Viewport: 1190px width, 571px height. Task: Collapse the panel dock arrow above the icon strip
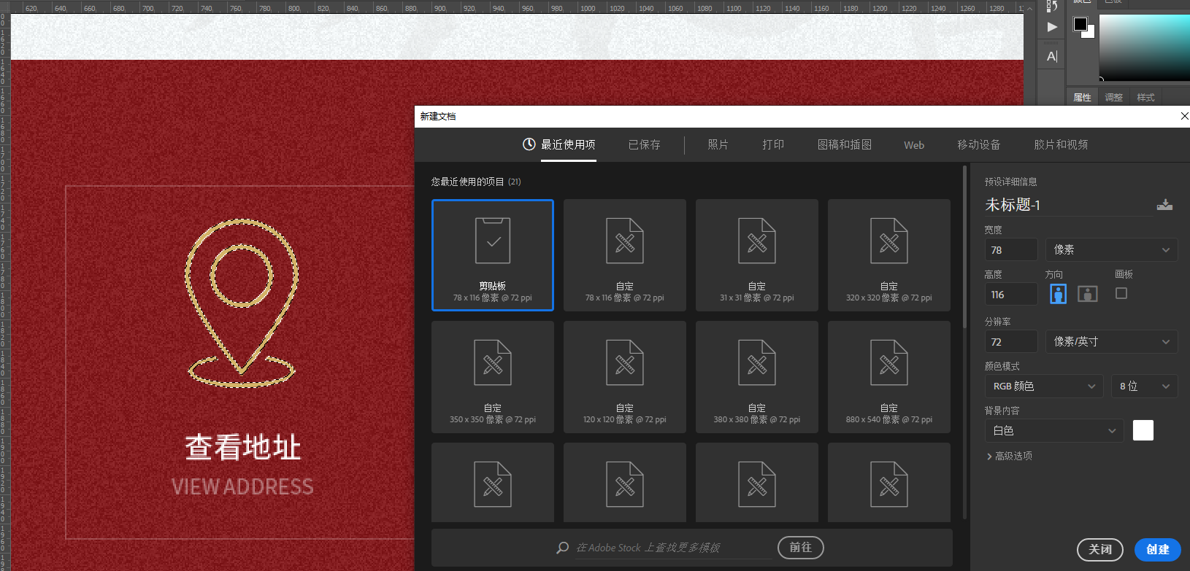point(1030,8)
